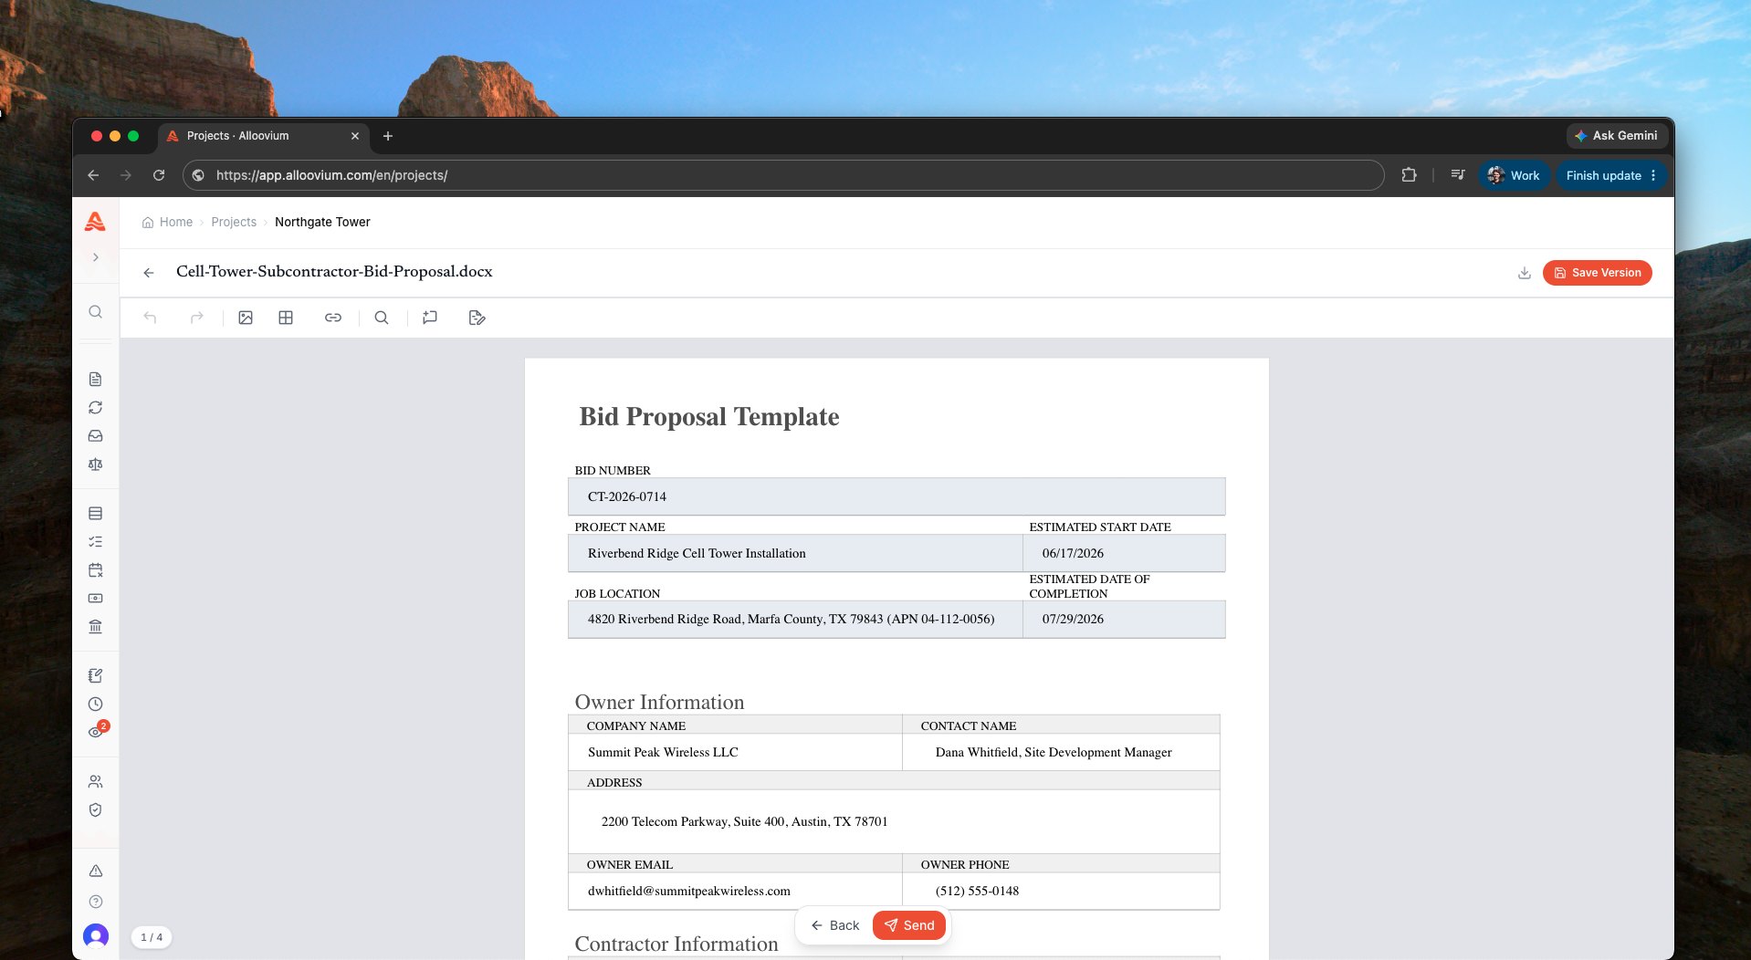The height and width of the screenshot is (960, 1751).
Task: Open the user avatar profile
Action: click(x=95, y=935)
